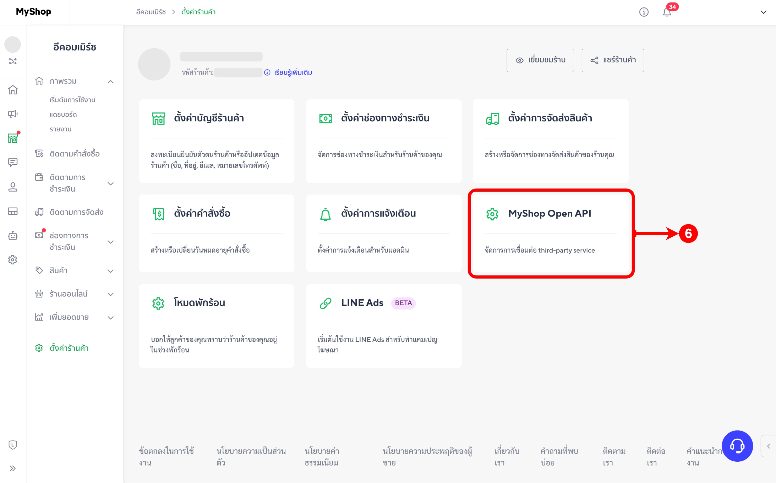Expand the ร้านออนไลน์ sidebar menu
This screenshot has width=776, height=483.
(x=111, y=294)
